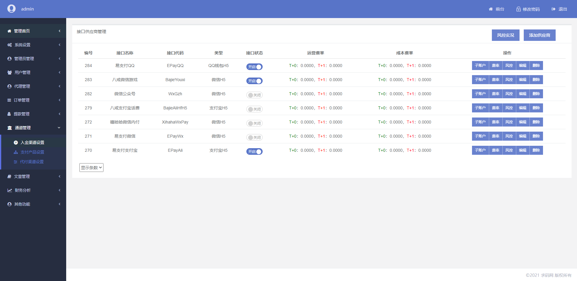Click the house icon of 管理首页
The image size is (577, 281).
tap(9, 31)
